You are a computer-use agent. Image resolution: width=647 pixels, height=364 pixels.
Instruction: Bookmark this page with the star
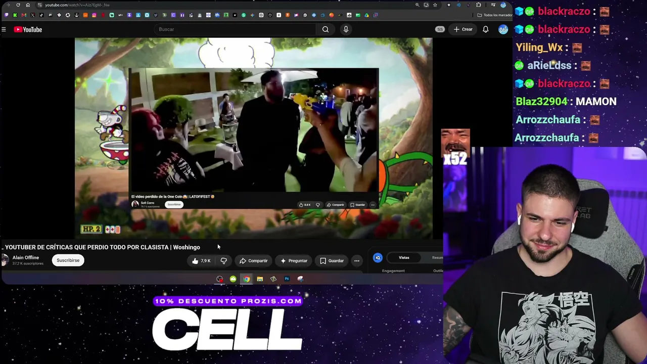click(435, 5)
